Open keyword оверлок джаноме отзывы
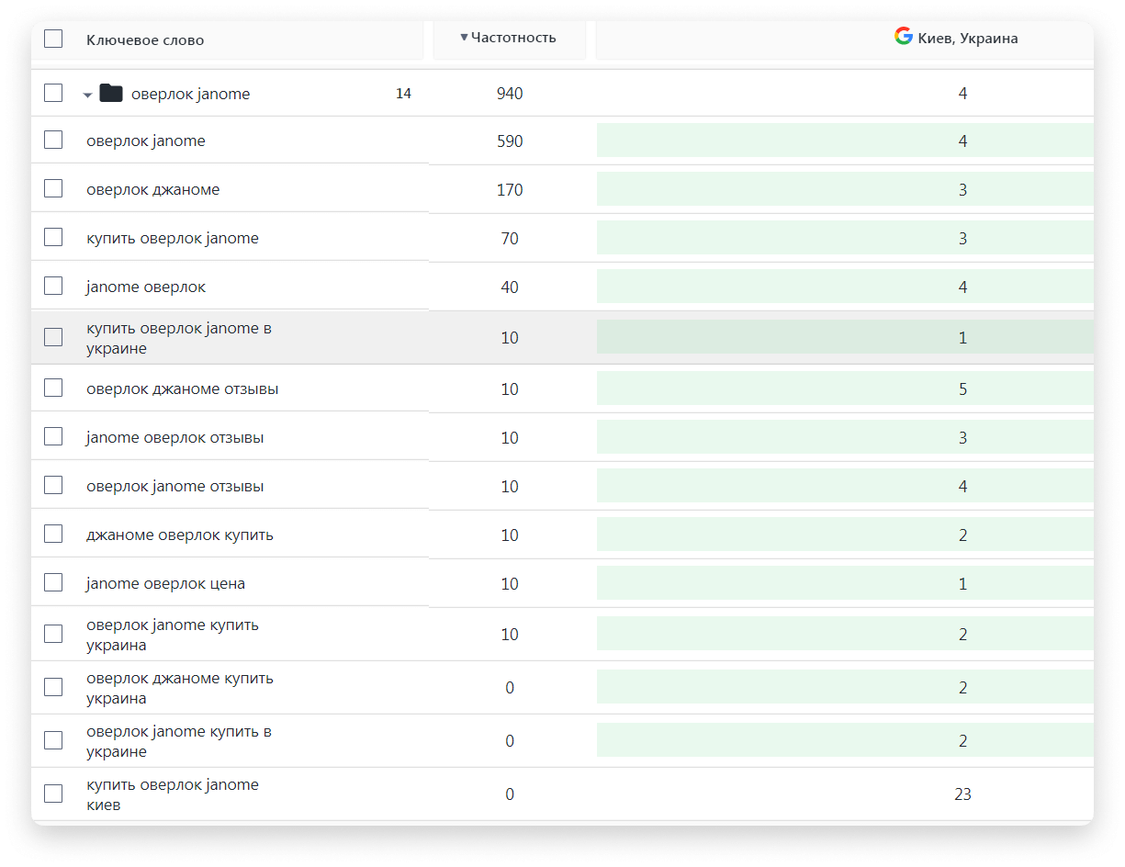The width and height of the screenshot is (1125, 867). (x=183, y=388)
